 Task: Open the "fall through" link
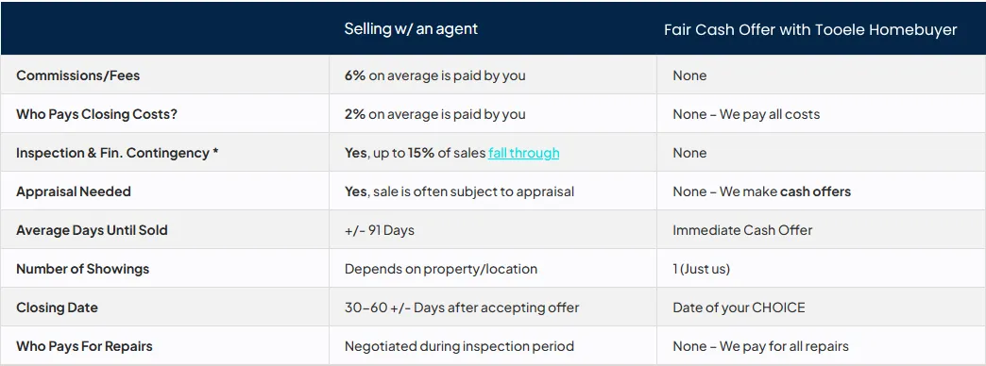tap(523, 153)
